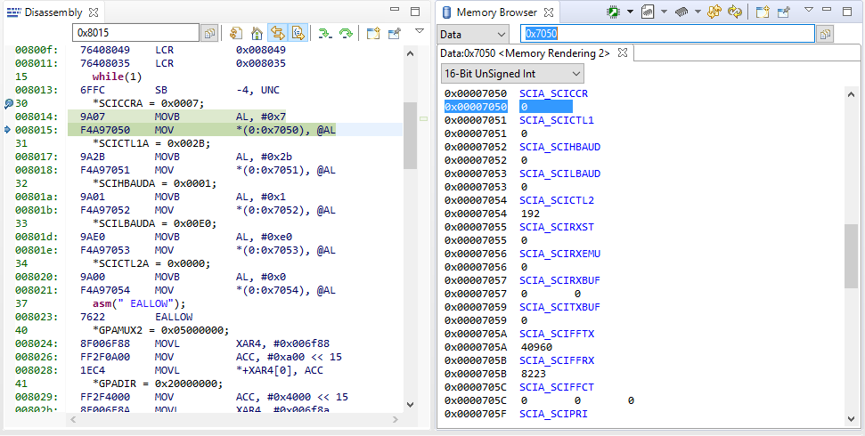Open the Save Memory dropdown arrow
This screenshot has height=436, width=865.
pyautogui.click(x=664, y=12)
